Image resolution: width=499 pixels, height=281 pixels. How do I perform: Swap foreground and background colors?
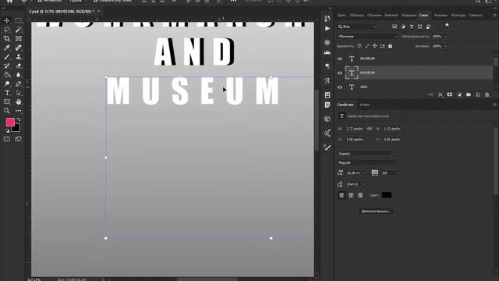[19, 119]
